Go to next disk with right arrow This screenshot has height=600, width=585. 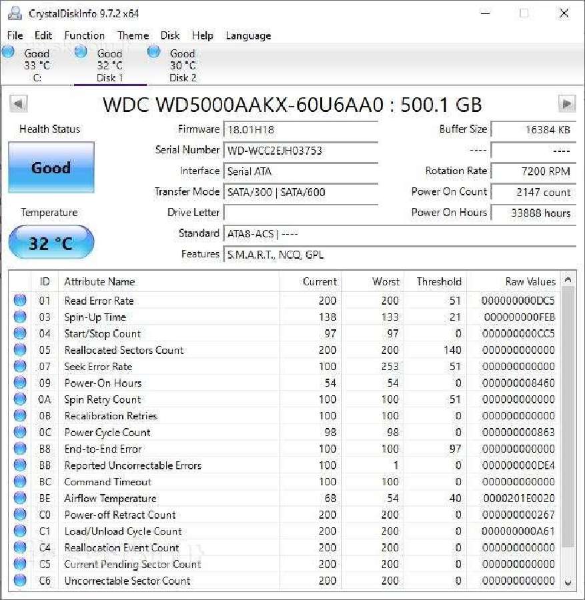(566, 104)
